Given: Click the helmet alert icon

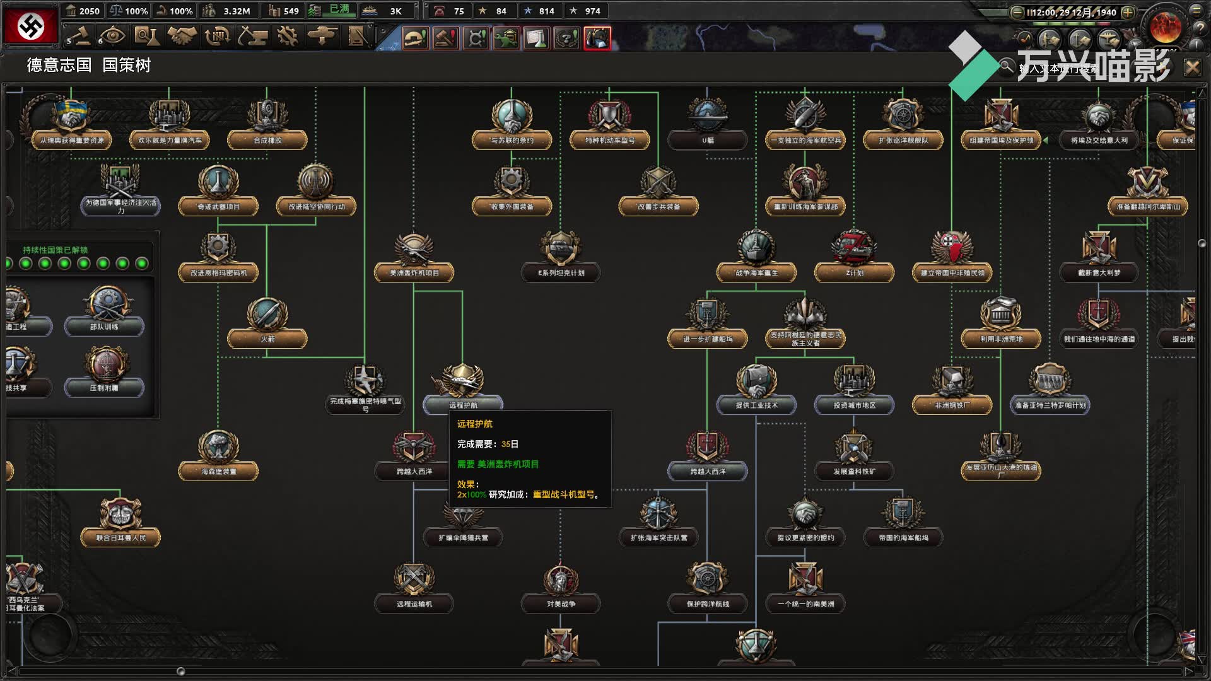Looking at the screenshot, I should click(x=415, y=38).
